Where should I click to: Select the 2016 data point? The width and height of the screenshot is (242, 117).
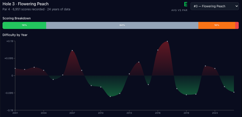pyautogui.click(x=158, y=50)
